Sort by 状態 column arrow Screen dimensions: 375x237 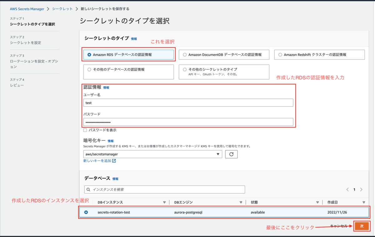point(317,202)
